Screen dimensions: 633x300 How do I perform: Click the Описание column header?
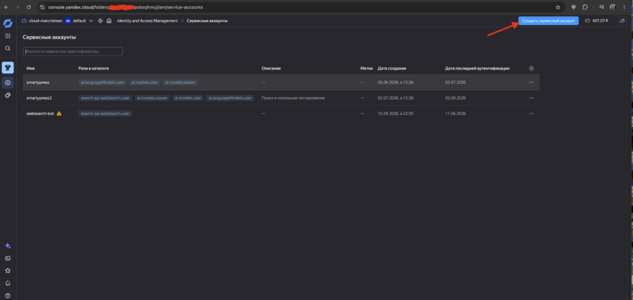pyautogui.click(x=271, y=69)
